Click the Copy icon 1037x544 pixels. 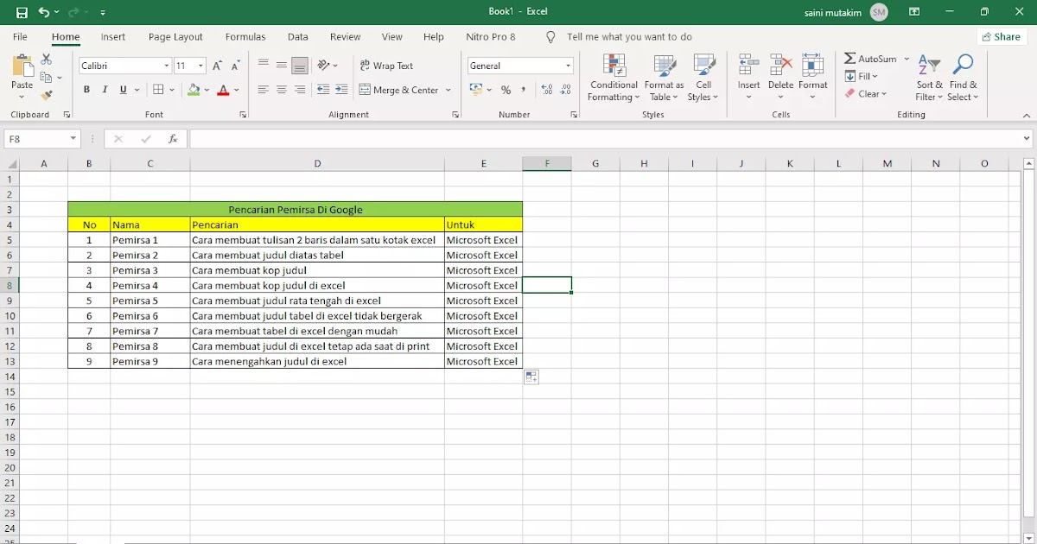coord(47,78)
